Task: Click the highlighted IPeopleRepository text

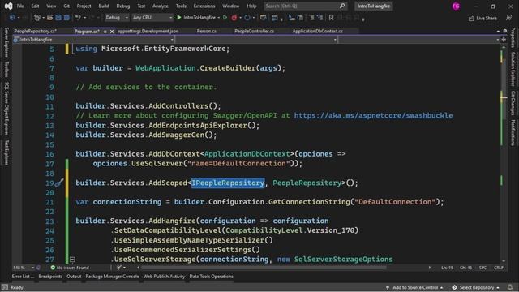Action: click(228, 182)
